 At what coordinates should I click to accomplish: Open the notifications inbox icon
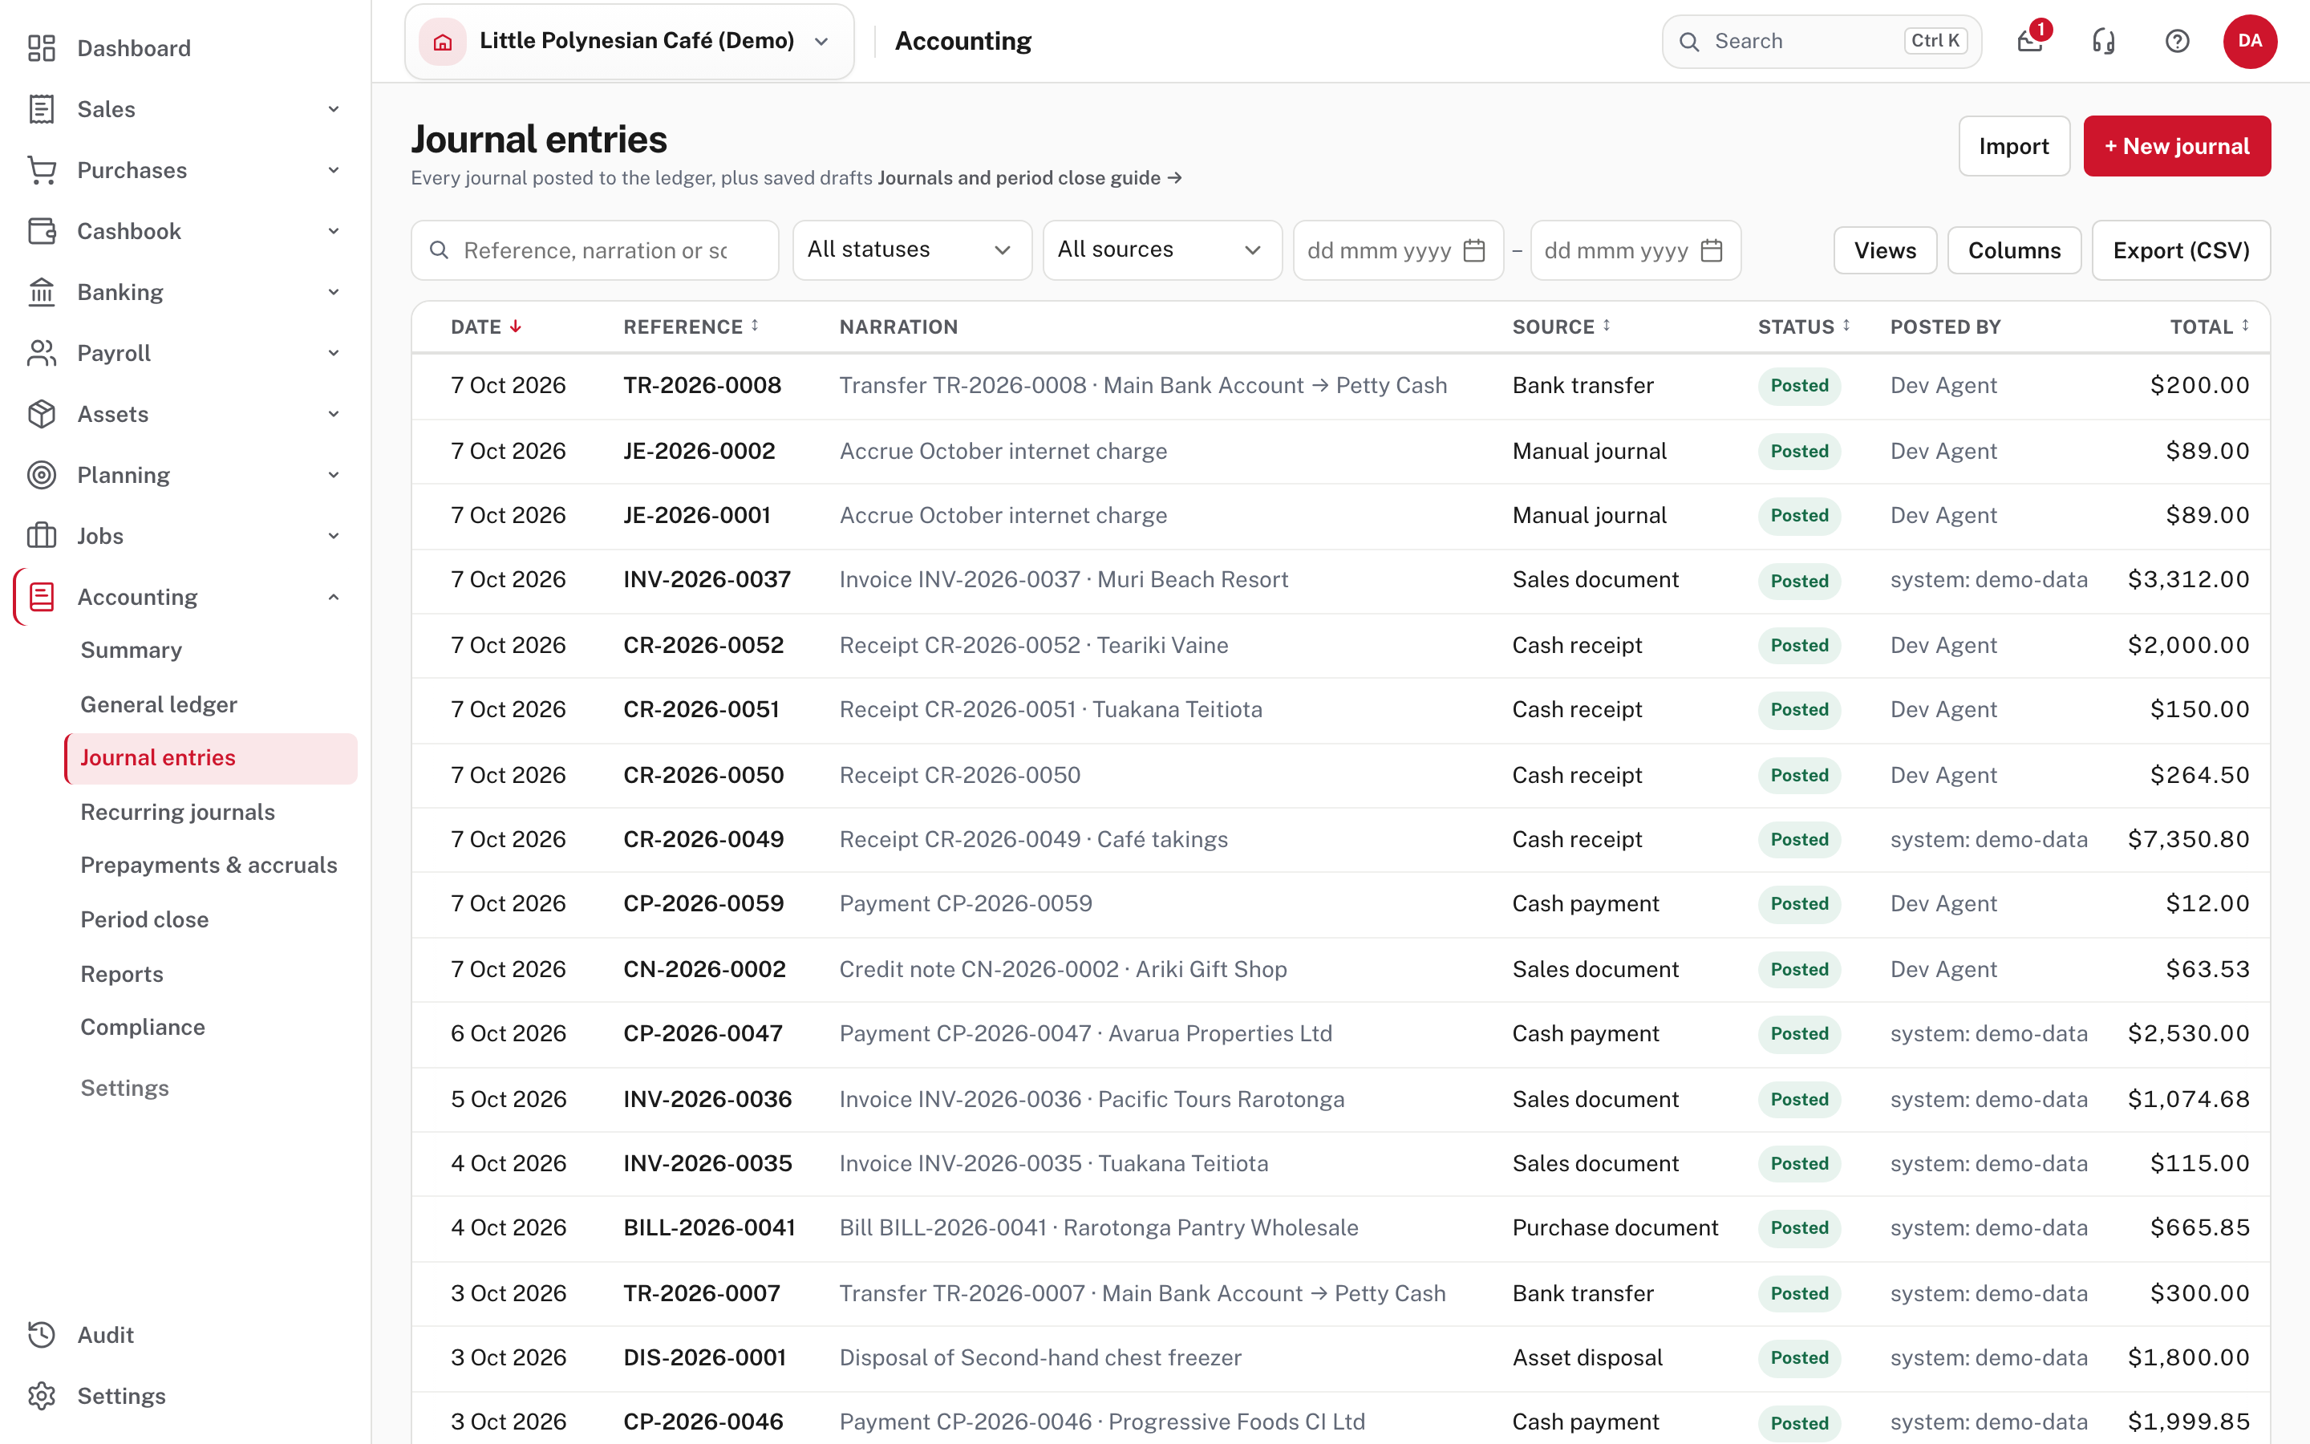[x=2030, y=41]
